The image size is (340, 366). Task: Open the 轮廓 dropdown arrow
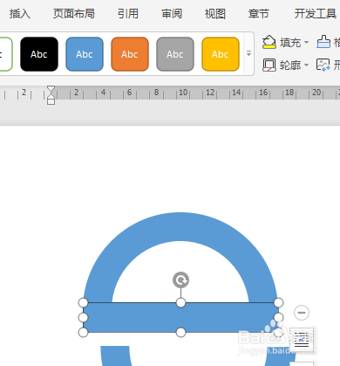(306, 65)
